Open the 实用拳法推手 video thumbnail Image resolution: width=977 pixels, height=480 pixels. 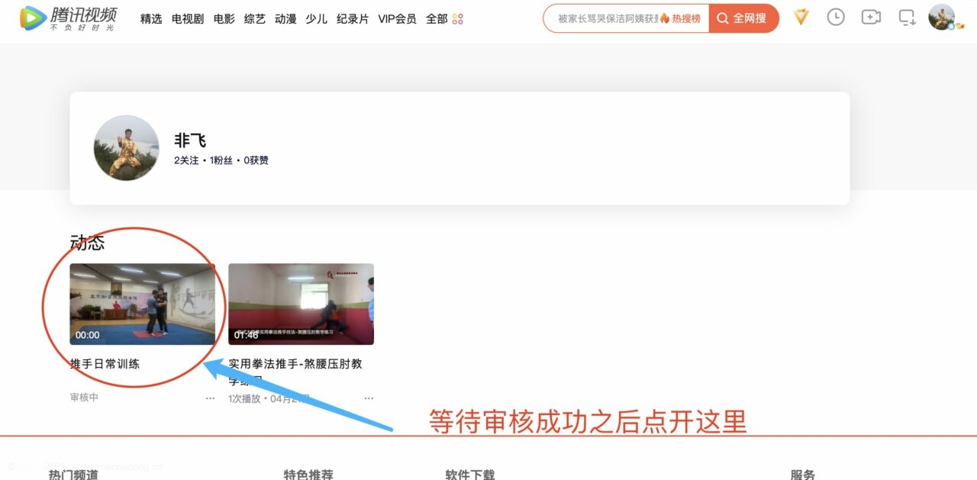pyautogui.click(x=301, y=304)
